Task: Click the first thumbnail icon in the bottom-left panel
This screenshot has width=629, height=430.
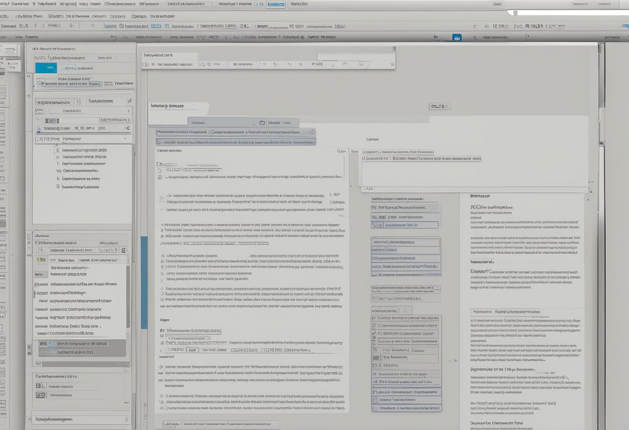Action: (x=39, y=386)
